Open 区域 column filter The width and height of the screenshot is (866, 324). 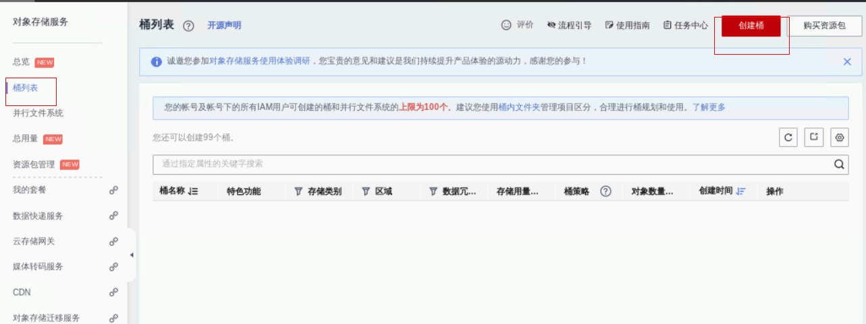[366, 192]
